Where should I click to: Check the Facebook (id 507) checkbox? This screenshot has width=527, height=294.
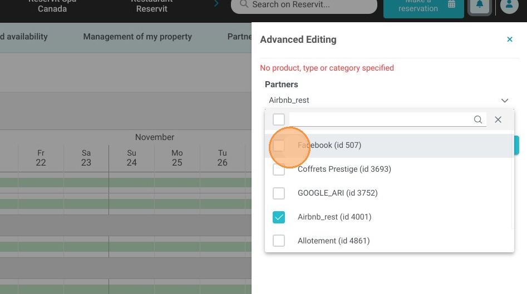pyautogui.click(x=279, y=146)
